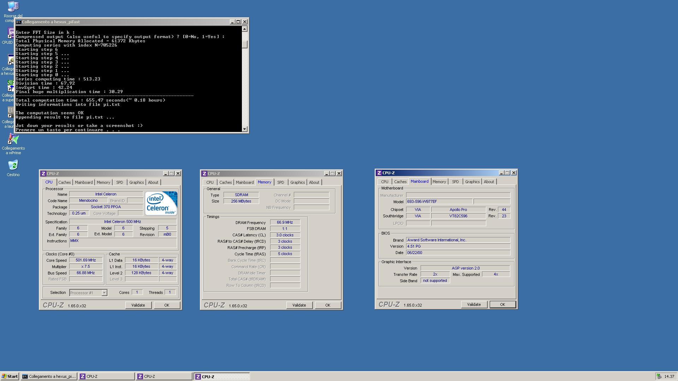678x381 pixels.
Task: Click the Z icon of CPU tab CPU-Z window
Action: pyautogui.click(x=43, y=174)
